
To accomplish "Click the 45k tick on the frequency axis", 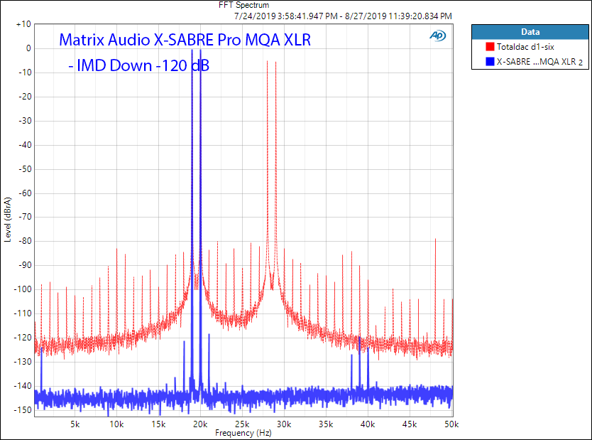I will tap(410, 424).
